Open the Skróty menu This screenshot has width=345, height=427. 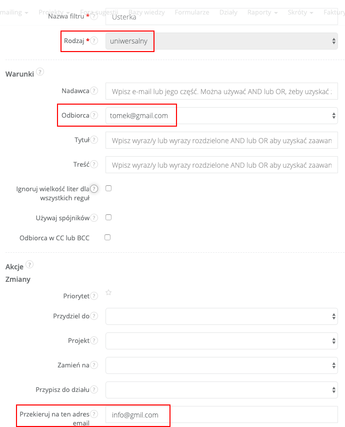(300, 12)
